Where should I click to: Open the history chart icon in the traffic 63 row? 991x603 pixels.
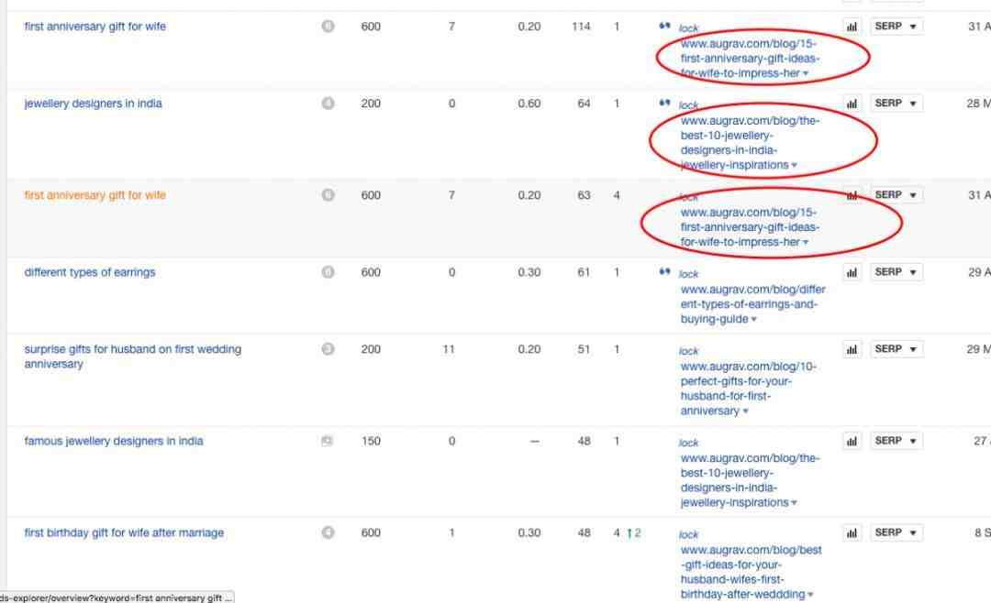pos(852,196)
